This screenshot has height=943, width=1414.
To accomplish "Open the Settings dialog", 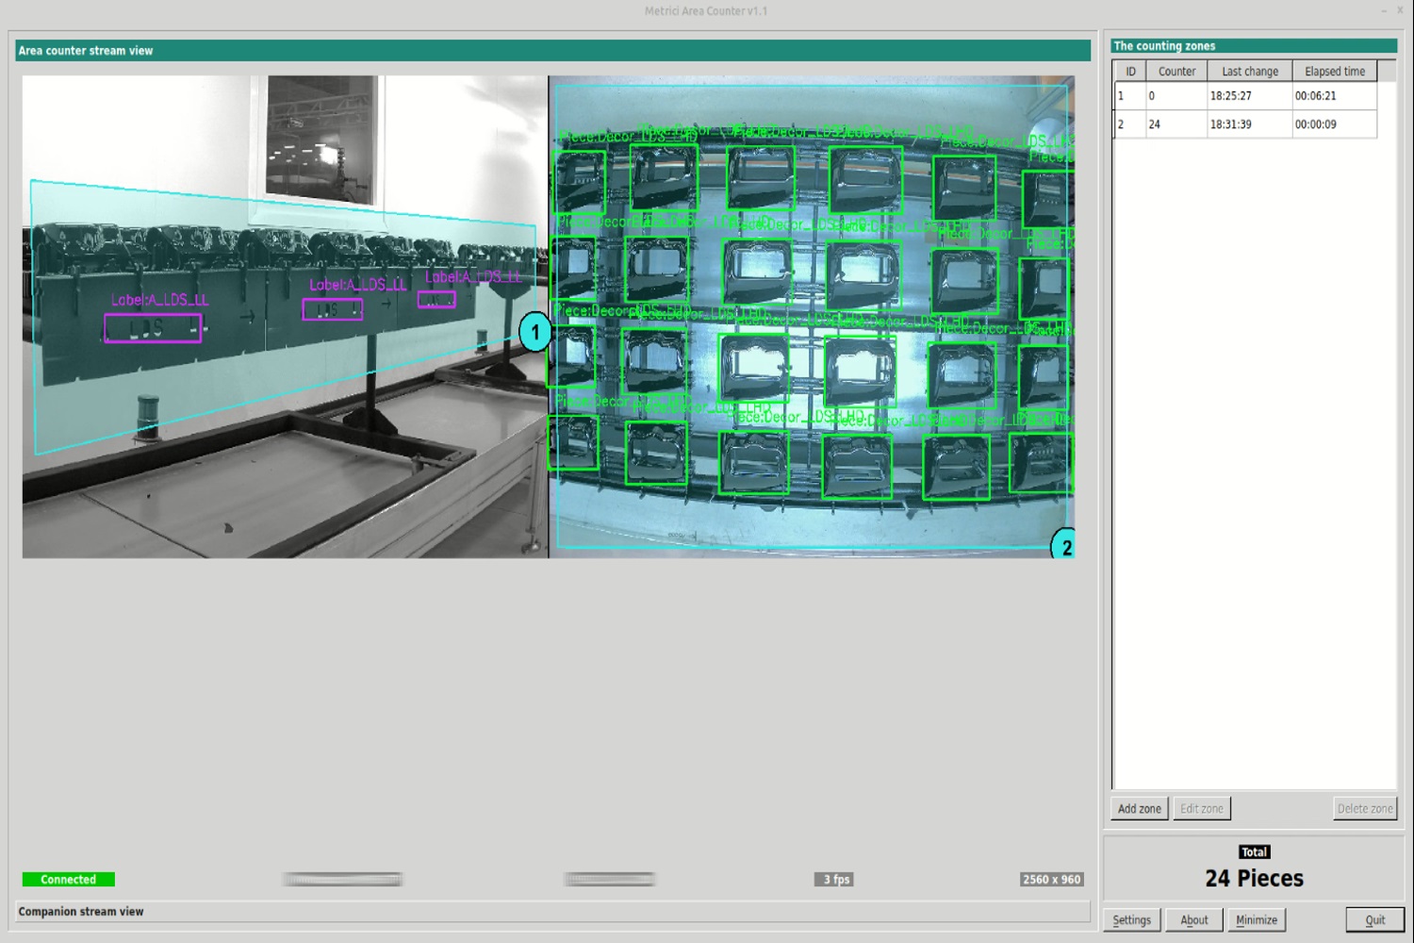I will 1131,919.
